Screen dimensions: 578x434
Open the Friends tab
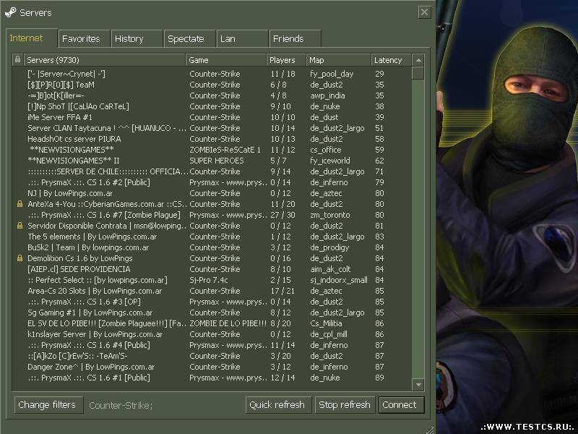295,39
